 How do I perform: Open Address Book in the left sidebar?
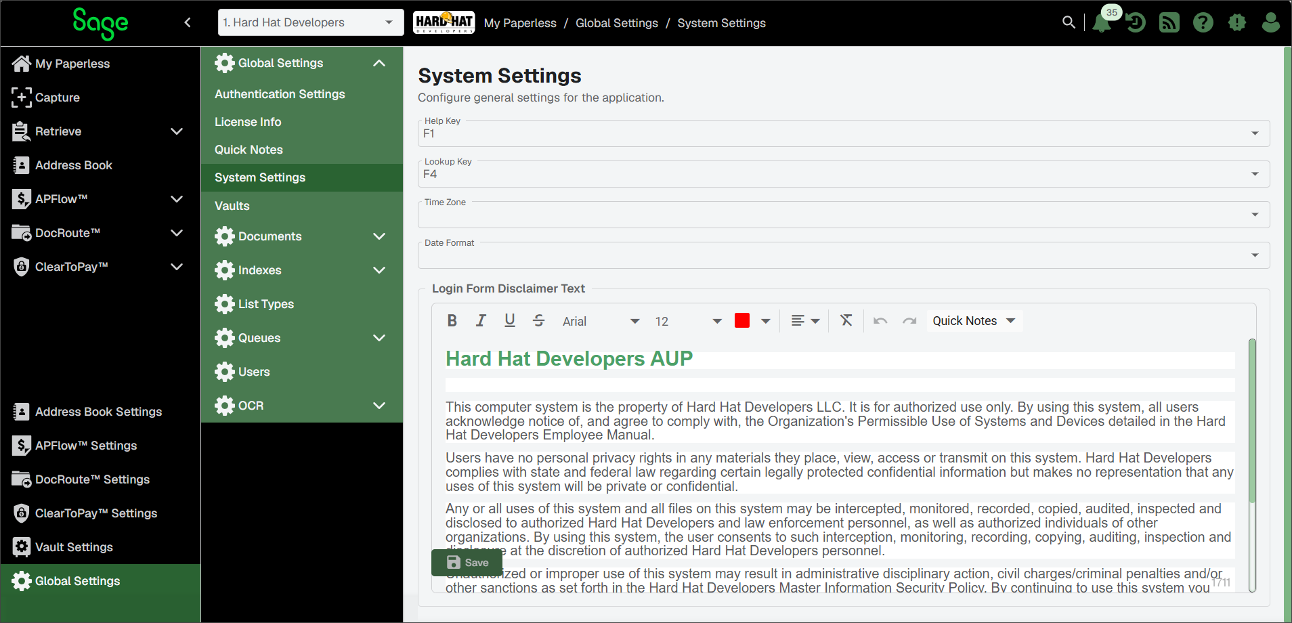[x=100, y=165]
